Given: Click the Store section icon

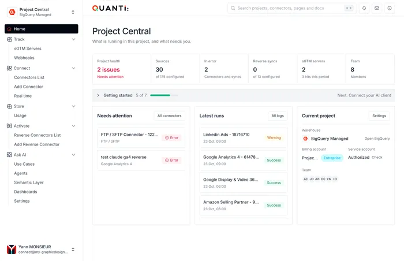Looking at the screenshot, I should (x=9, y=106).
